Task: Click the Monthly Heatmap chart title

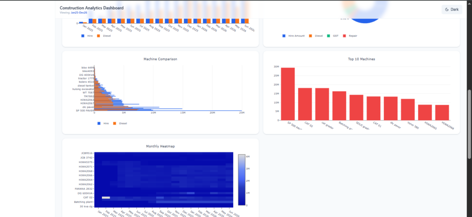Action: point(160,146)
